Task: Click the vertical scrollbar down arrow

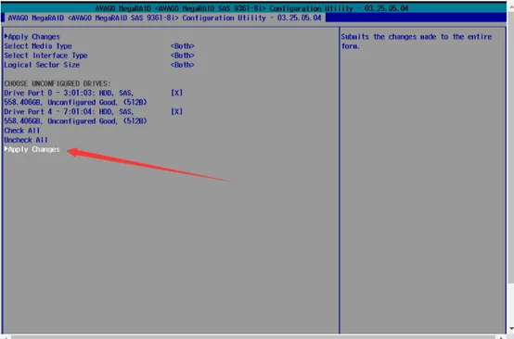Action: coord(510,329)
